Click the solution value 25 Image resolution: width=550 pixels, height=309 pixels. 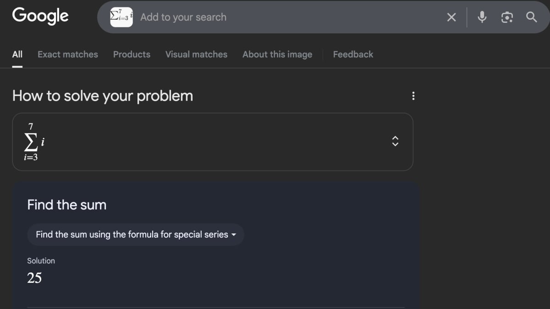34,278
